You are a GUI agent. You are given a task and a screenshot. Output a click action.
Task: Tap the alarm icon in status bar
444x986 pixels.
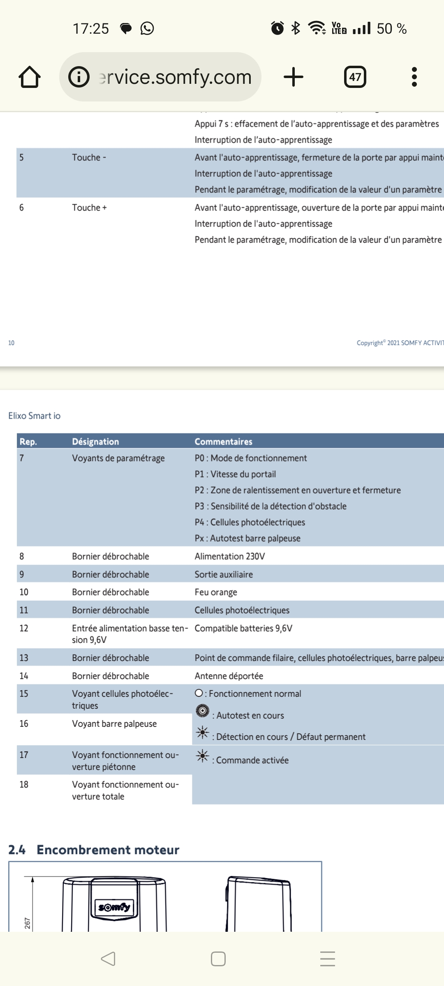click(277, 28)
